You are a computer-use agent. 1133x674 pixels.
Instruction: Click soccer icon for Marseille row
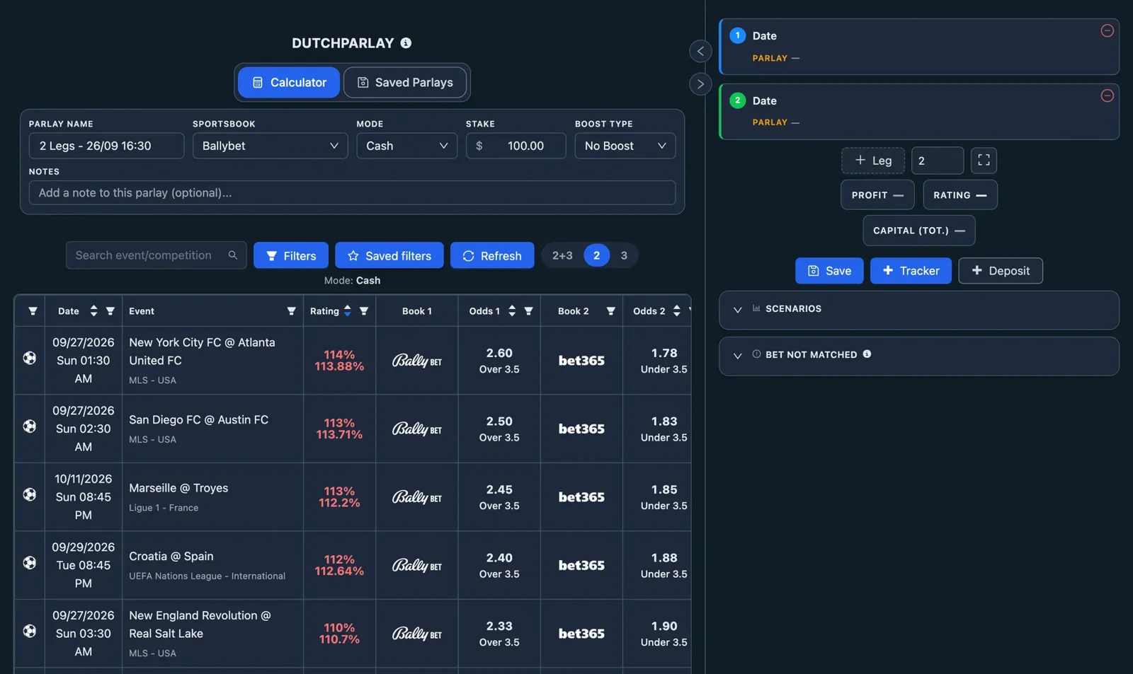coord(30,494)
